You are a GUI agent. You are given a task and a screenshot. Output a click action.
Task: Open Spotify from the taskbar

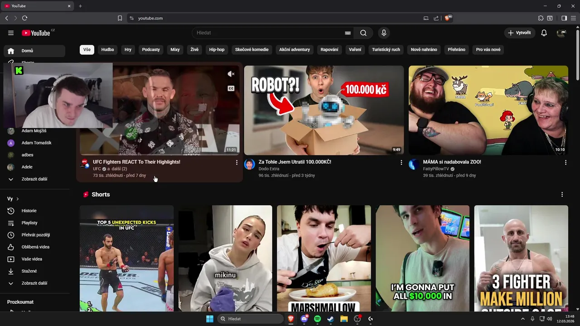[318, 319]
